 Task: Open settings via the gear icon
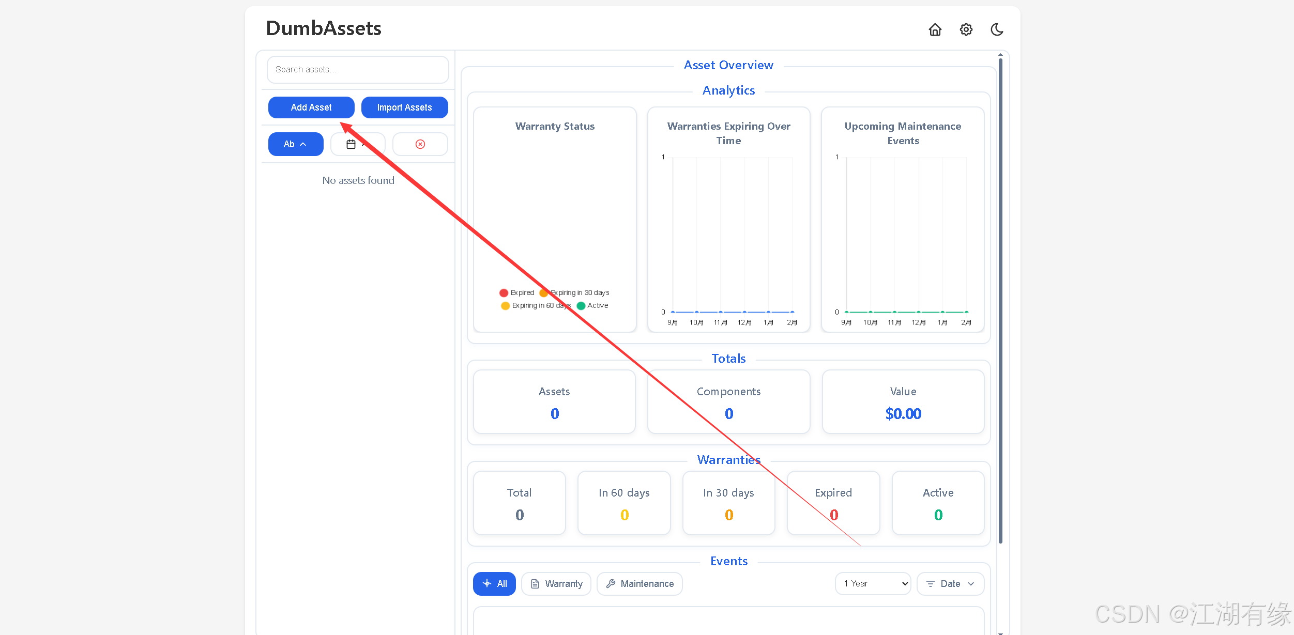966,30
